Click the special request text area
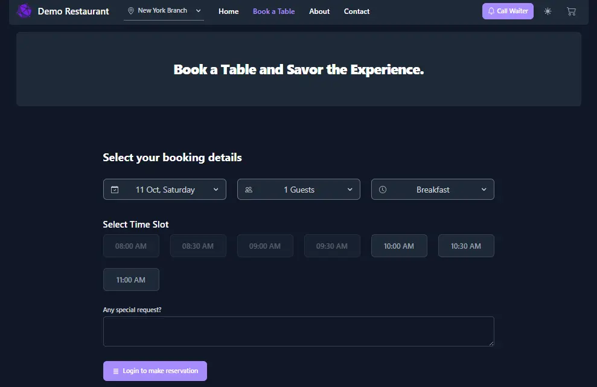597x387 pixels. 298,331
